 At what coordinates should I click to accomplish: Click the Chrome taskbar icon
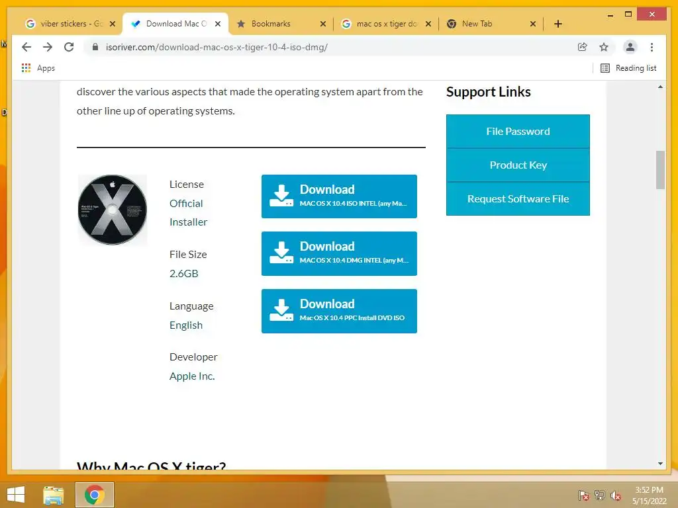pos(95,495)
